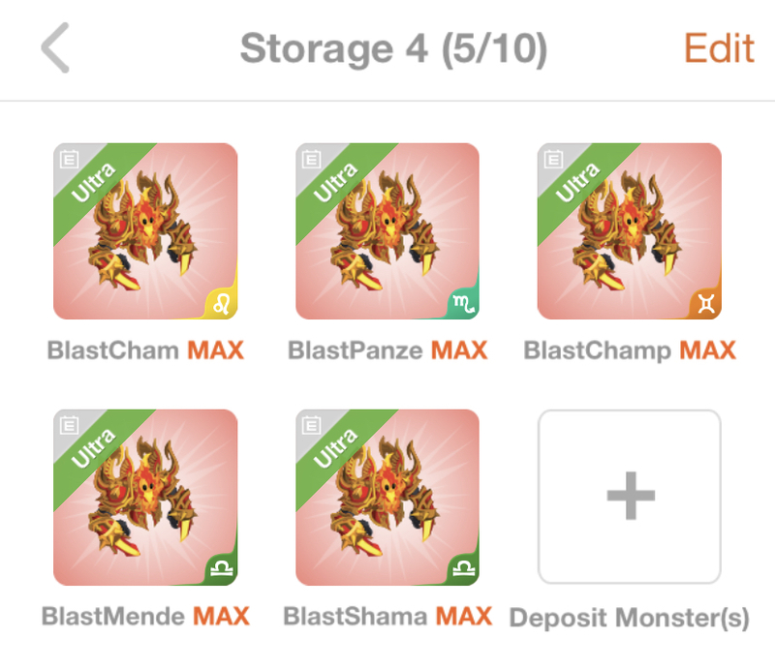The width and height of the screenshot is (775, 668).
Task: Tap the Libra zodiac icon on BlastShama
Action: pos(464,569)
